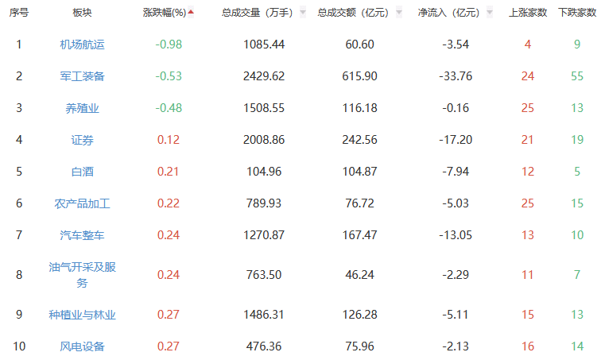Sort by the 下跌家数 column header
Screen dimensions: 601x356
tap(577, 14)
